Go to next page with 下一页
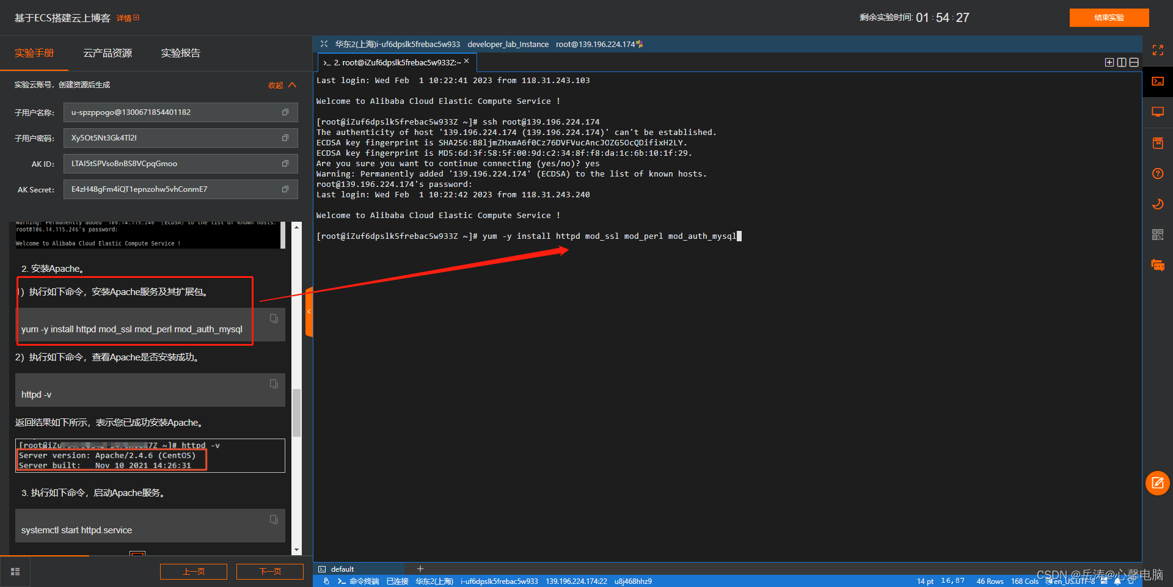 (270, 572)
